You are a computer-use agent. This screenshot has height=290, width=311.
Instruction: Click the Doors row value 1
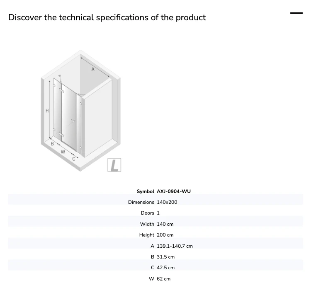point(158,213)
